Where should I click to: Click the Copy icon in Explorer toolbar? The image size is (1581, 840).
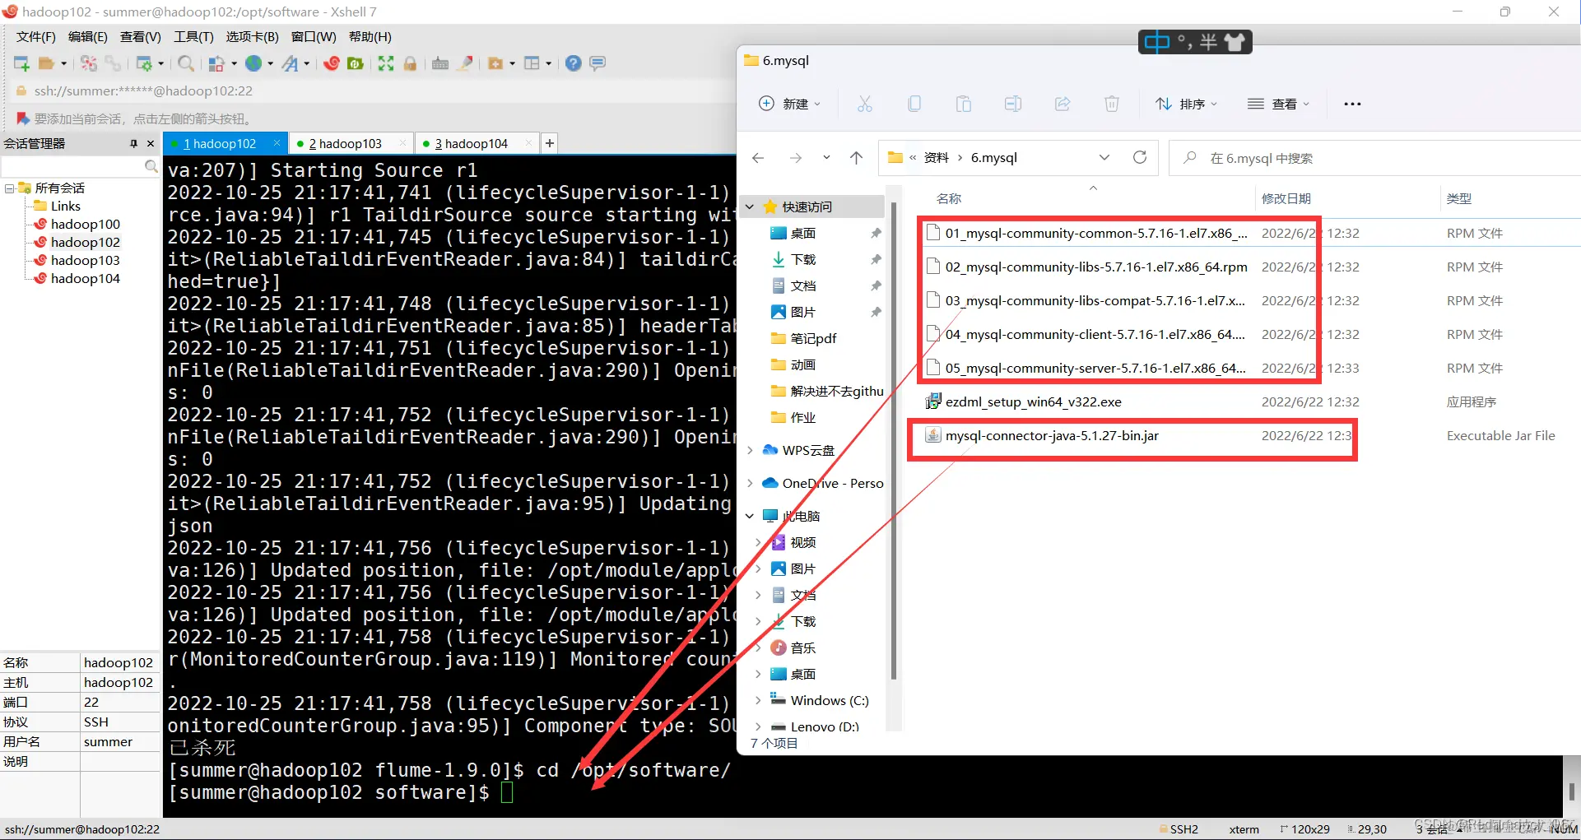[x=914, y=104]
